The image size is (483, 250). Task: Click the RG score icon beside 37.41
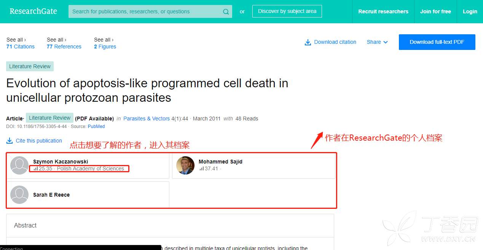(201, 169)
